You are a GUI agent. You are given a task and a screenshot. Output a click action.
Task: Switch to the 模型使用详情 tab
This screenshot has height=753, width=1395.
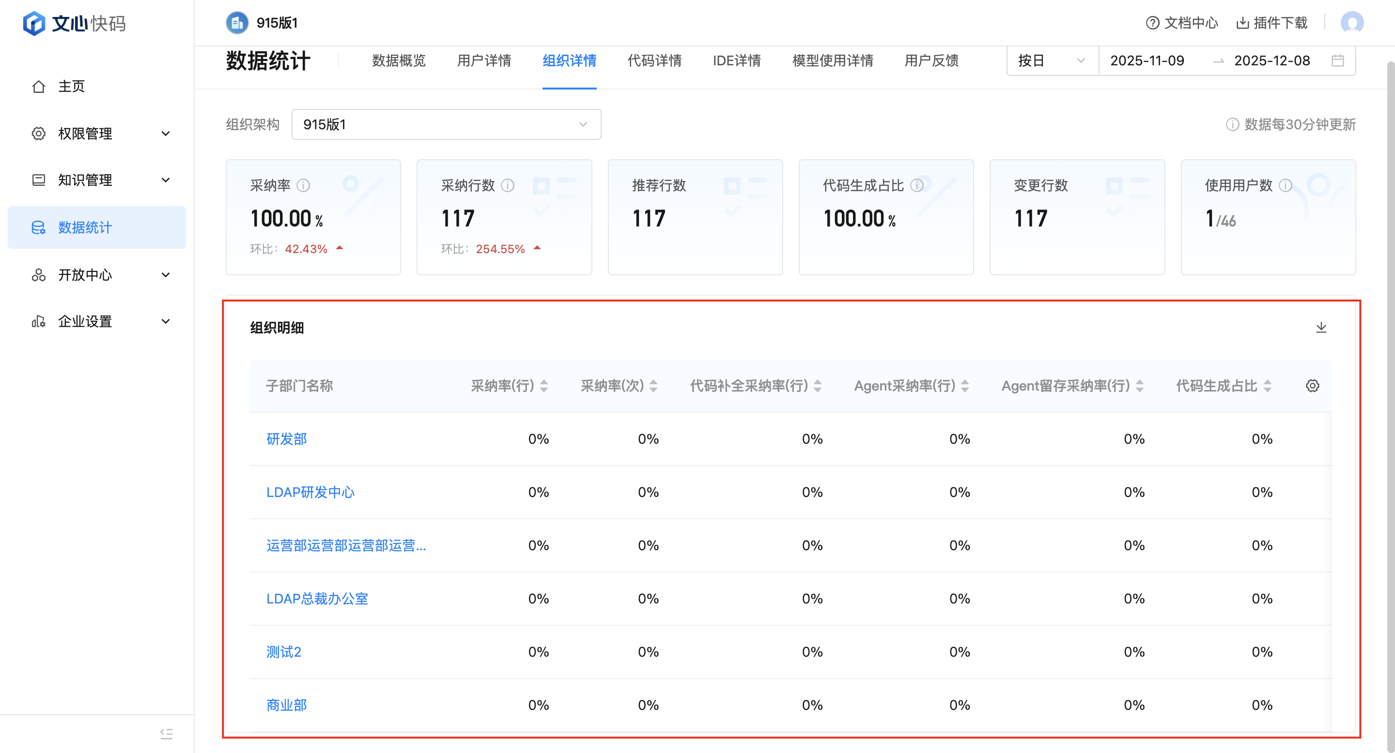tap(832, 60)
